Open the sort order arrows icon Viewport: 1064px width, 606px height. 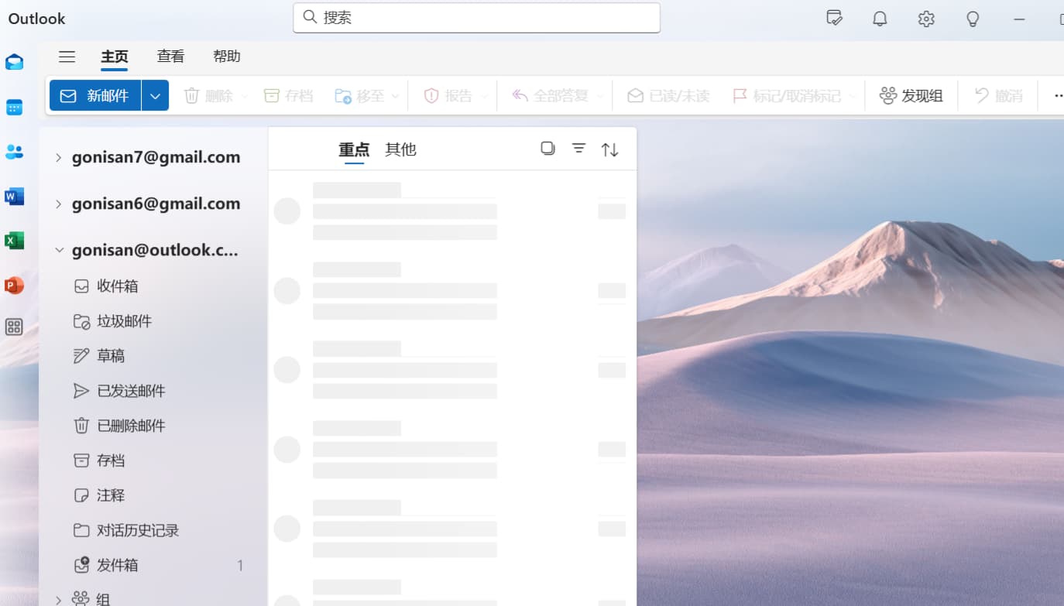(610, 149)
